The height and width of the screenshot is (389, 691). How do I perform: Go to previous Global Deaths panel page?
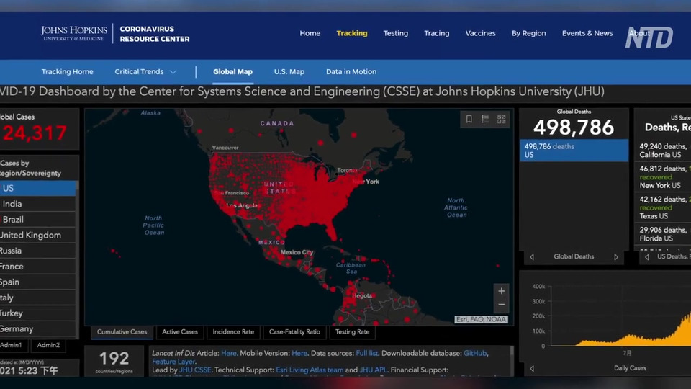coord(532,256)
